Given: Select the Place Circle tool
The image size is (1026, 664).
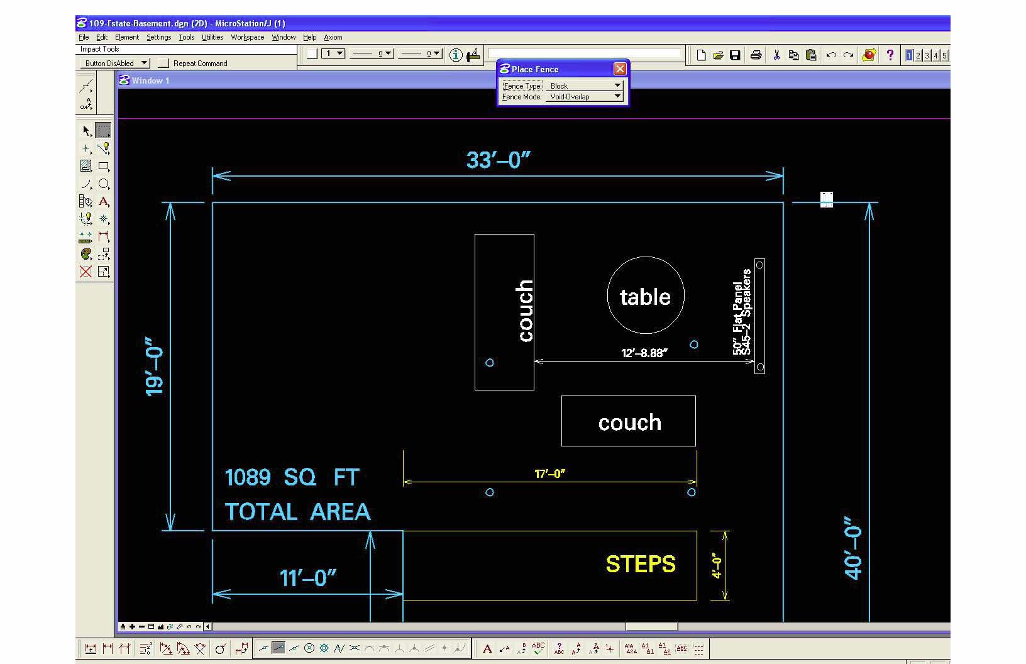Looking at the screenshot, I should (103, 184).
